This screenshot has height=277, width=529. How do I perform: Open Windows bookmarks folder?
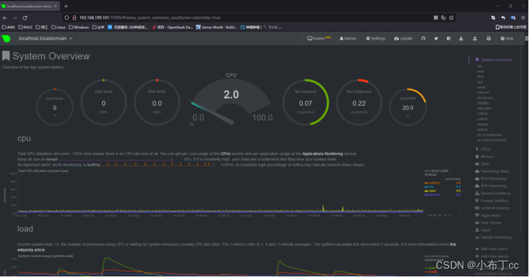tap(78, 27)
